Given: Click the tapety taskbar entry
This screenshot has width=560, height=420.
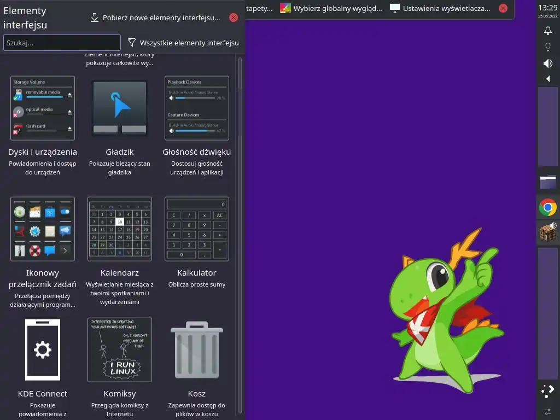Looking at the screenshot, I should [259, 8].
